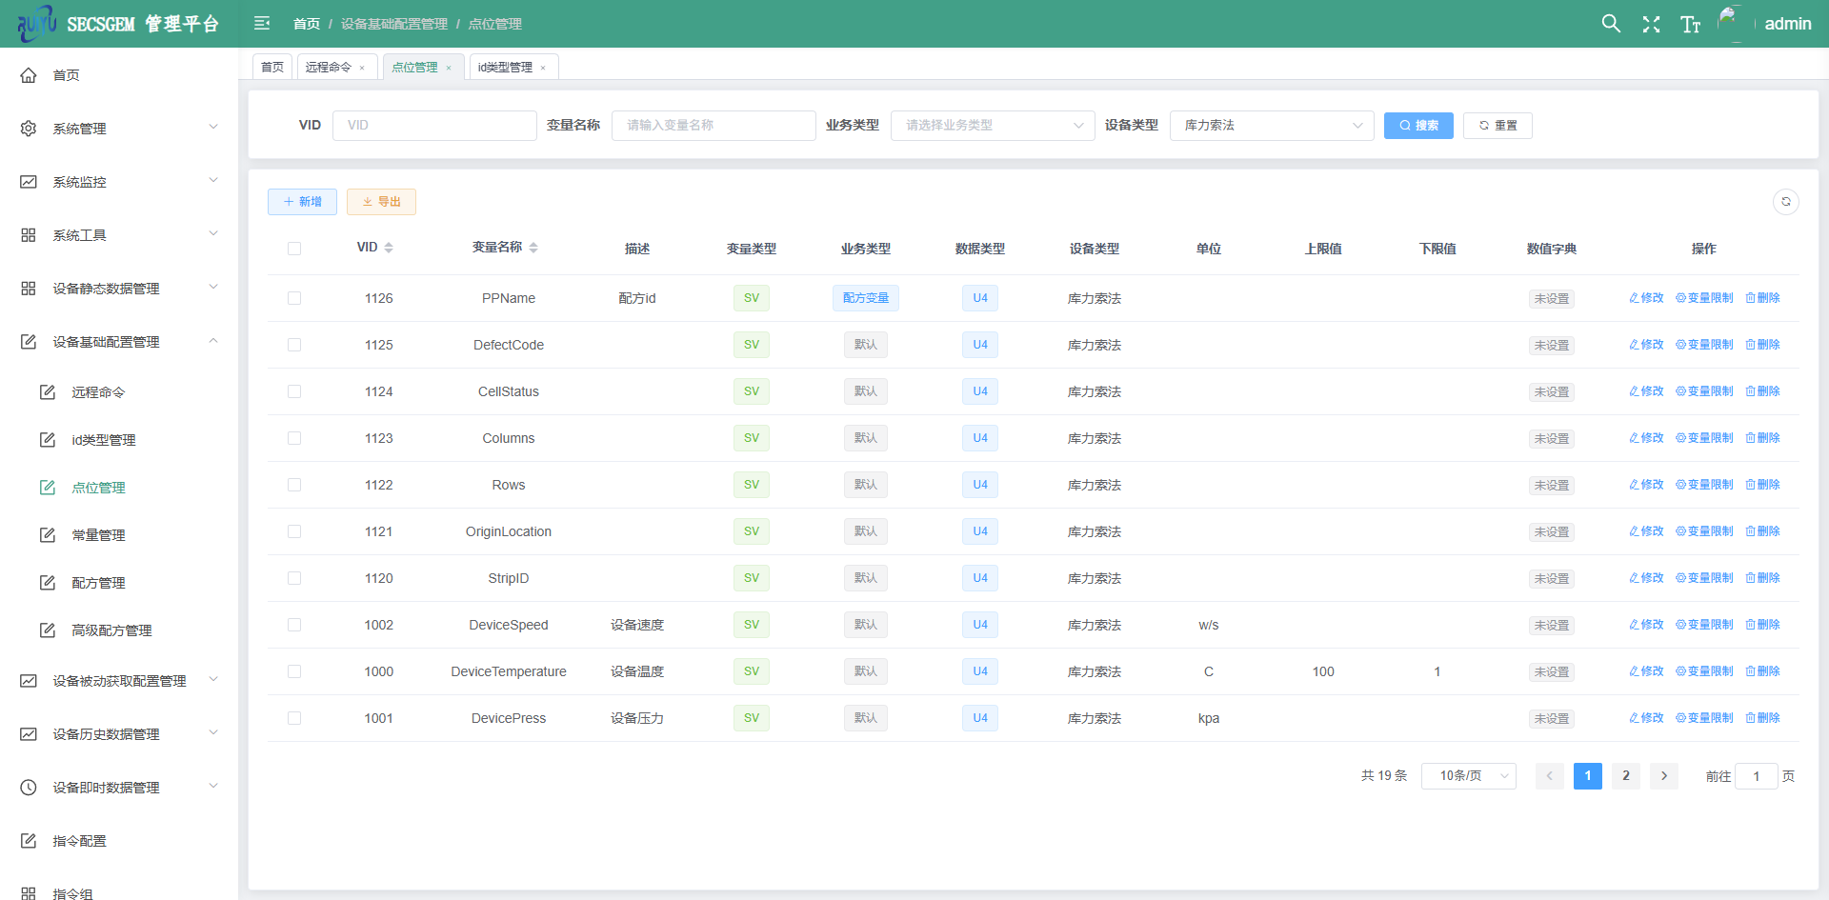Click the 新增 button
Screen dimensions: 1829x900
[302, 202]
